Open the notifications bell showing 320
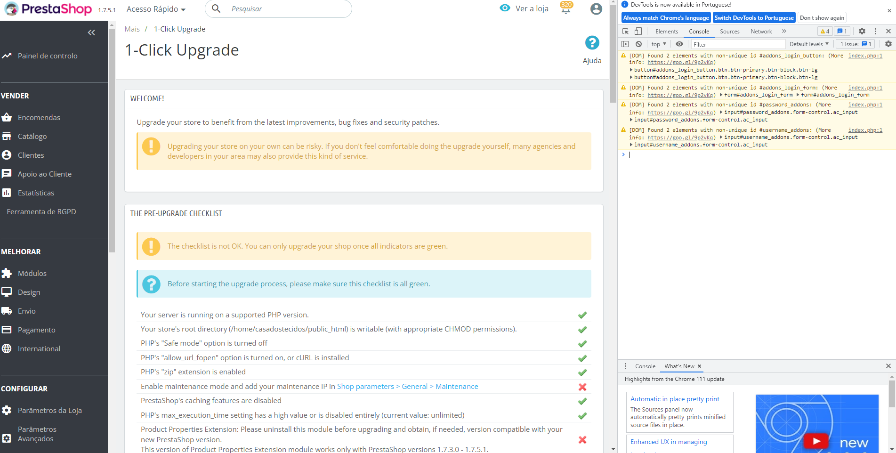The height and width of the screenshot is (453, 896). pos(565,8)
